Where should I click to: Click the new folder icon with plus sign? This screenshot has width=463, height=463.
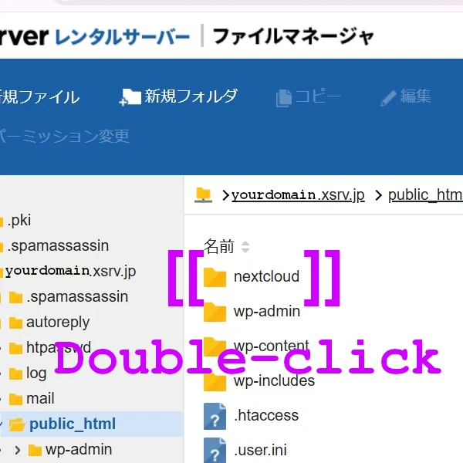click(130, 97)
